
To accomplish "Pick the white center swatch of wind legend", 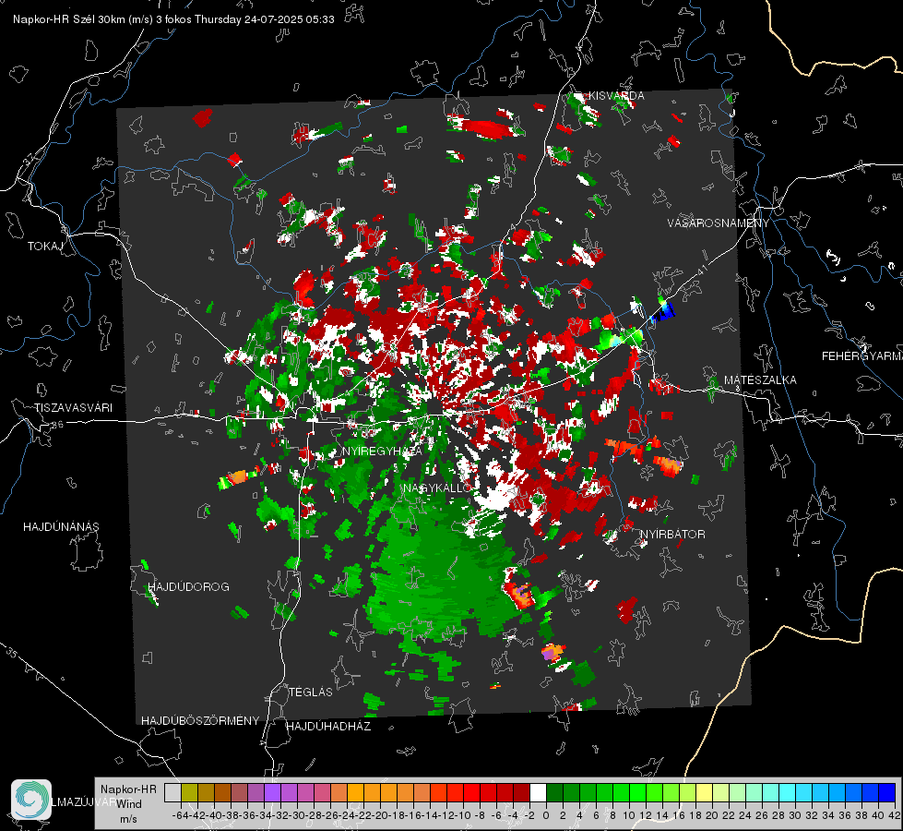I will 538,792.
